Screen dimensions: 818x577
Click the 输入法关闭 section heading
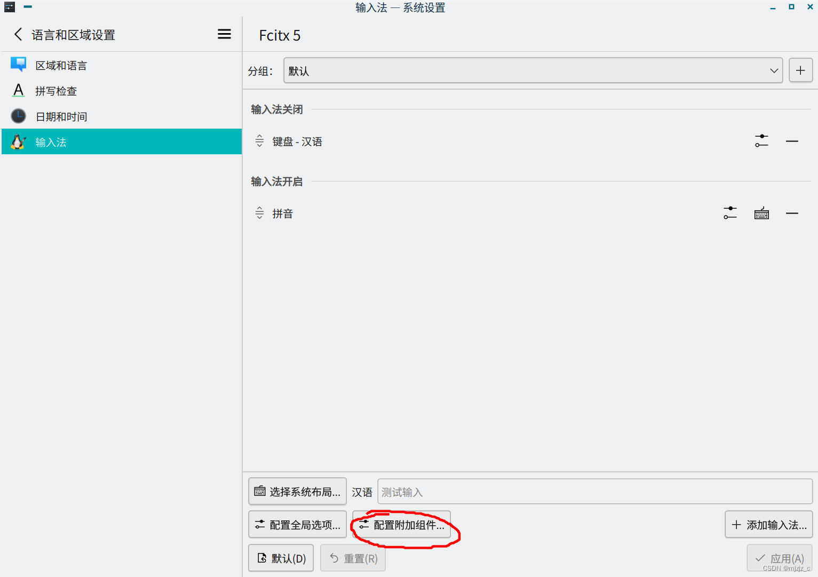point(277,109)
